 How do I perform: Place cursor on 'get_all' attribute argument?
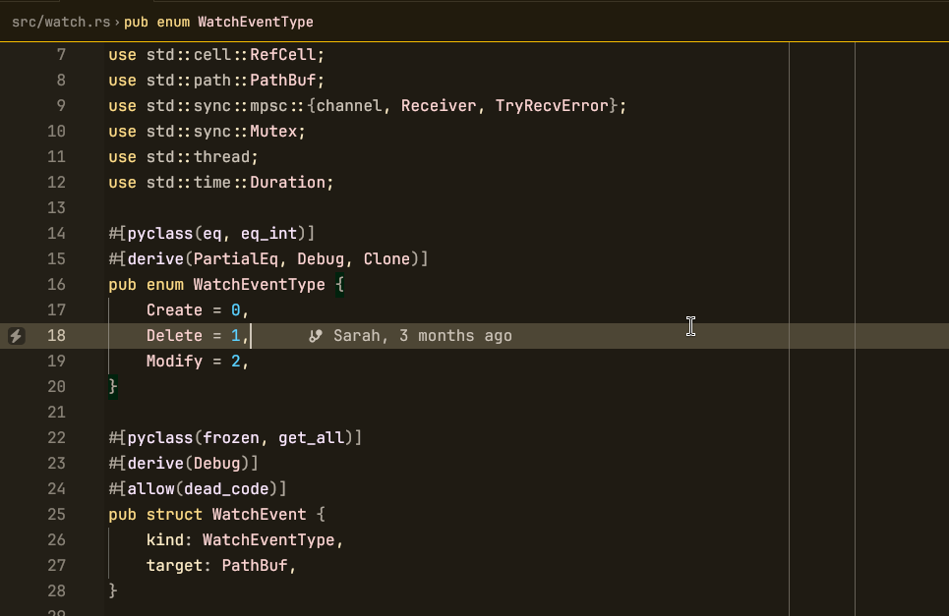[311, 437]
